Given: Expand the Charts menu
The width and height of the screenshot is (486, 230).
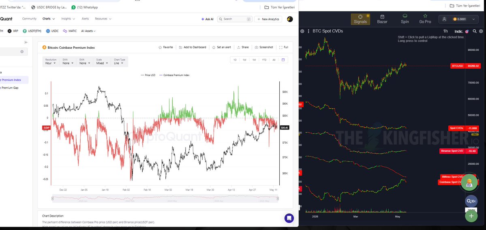Looking at the screenshot, I should [x=49, y=19].
